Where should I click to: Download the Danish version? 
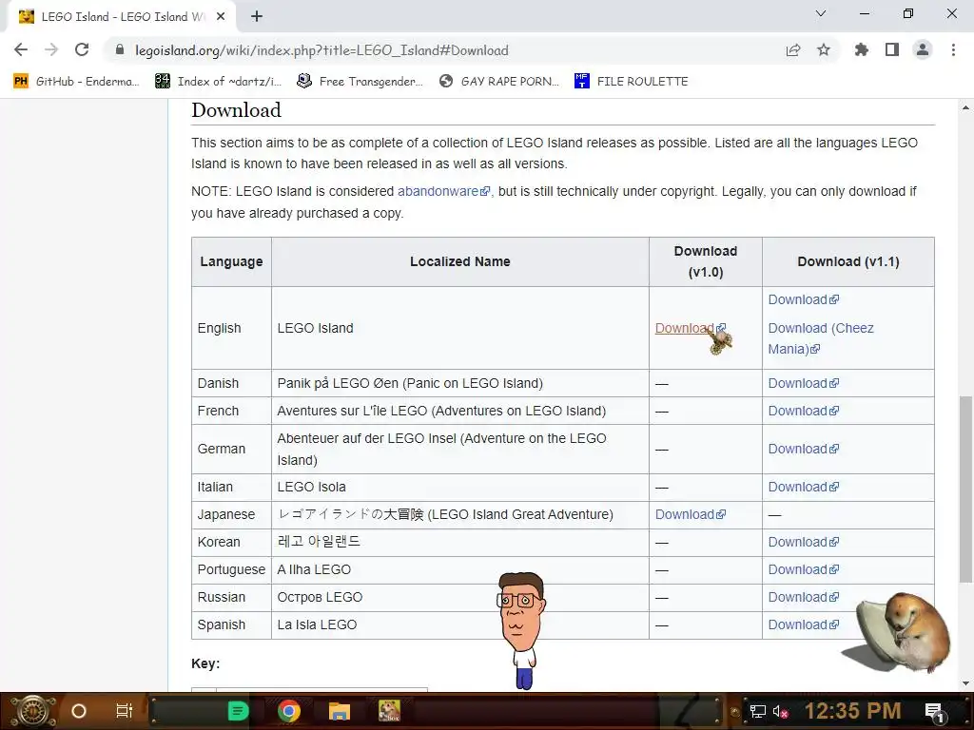803,383
